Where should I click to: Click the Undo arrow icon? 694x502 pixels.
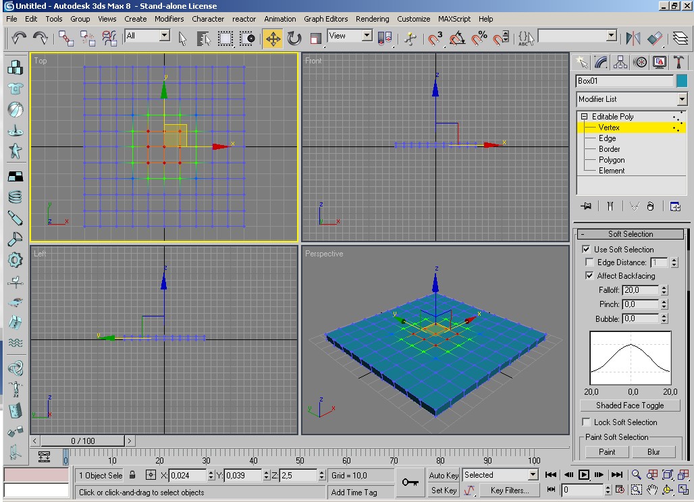(19, 38)
